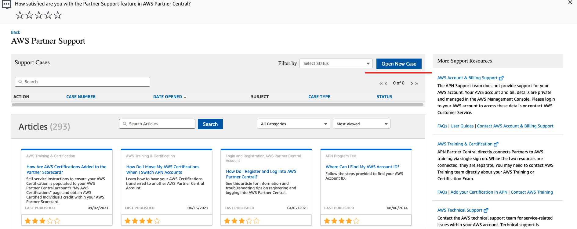The image size is (577, 229).
Task: Click the 09/02/2021 last published date
Action: 98,208
